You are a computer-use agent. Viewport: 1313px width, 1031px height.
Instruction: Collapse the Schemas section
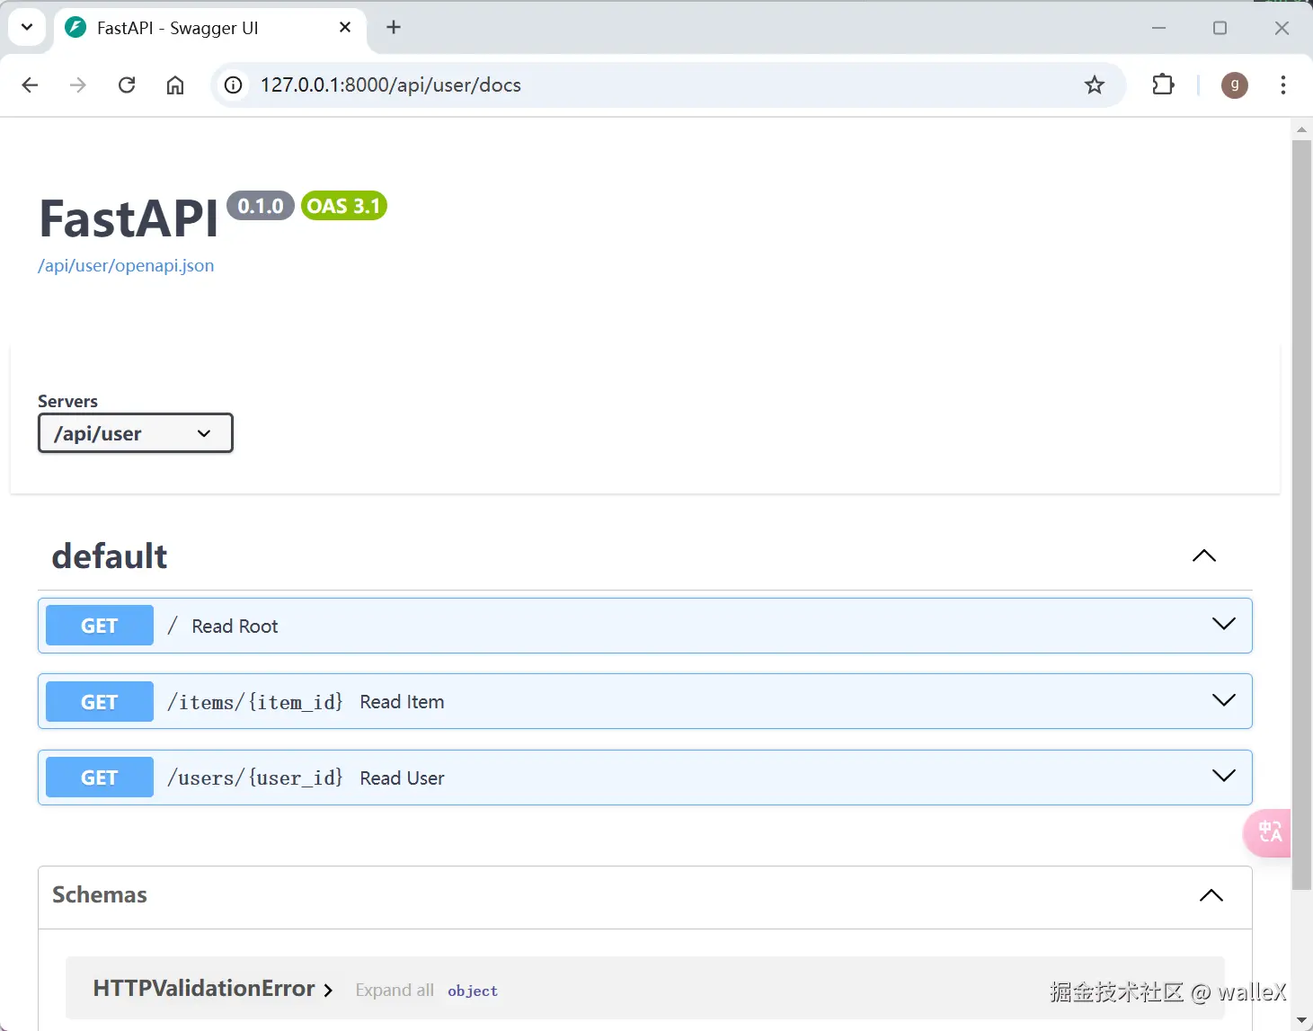pyautogui.click(x=1211, y=895)
